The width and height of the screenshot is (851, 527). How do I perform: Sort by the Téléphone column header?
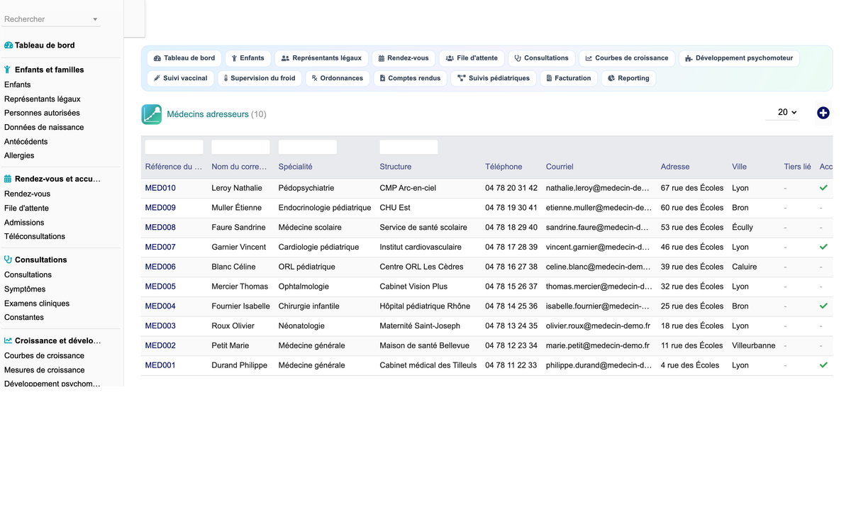[504, 167]
